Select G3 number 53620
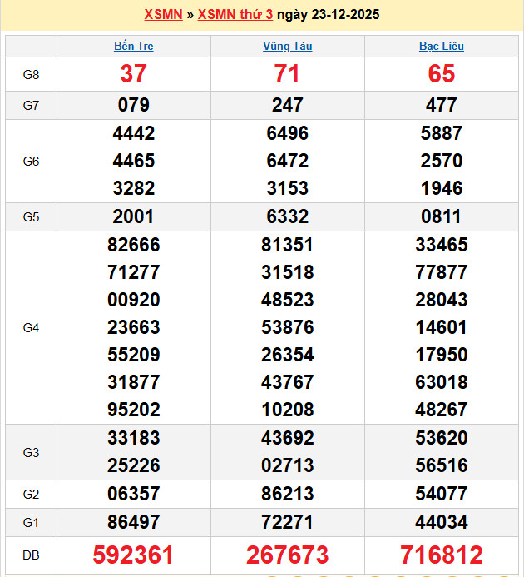 click(441, 438)
